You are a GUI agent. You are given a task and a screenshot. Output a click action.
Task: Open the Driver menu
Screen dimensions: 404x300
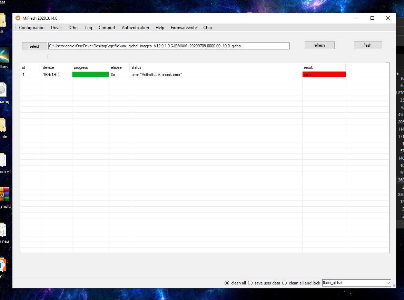57,28
